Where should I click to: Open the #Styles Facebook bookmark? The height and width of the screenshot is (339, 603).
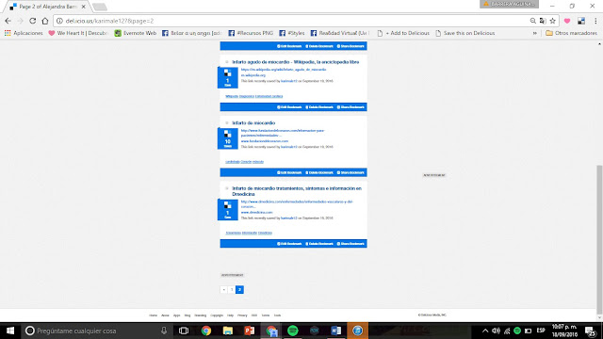pyautogui.click(x=292, y=33)
